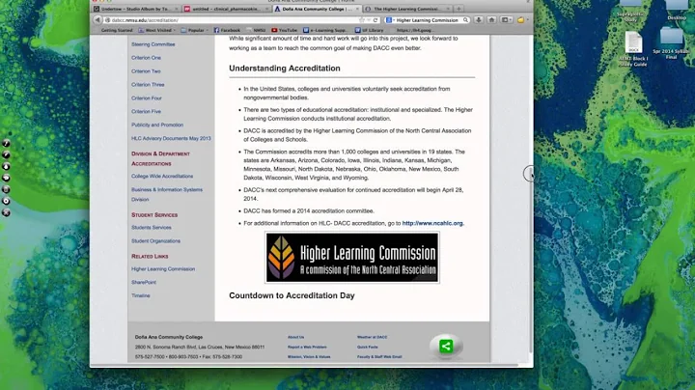Open Block I Study Guide document
This screenshot has width=695, height=390.
pos(633,48)
